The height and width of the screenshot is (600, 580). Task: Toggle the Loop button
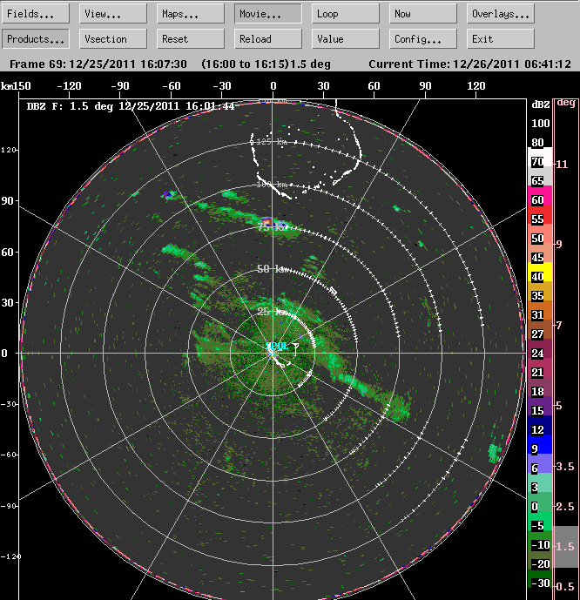coord(346,14)
